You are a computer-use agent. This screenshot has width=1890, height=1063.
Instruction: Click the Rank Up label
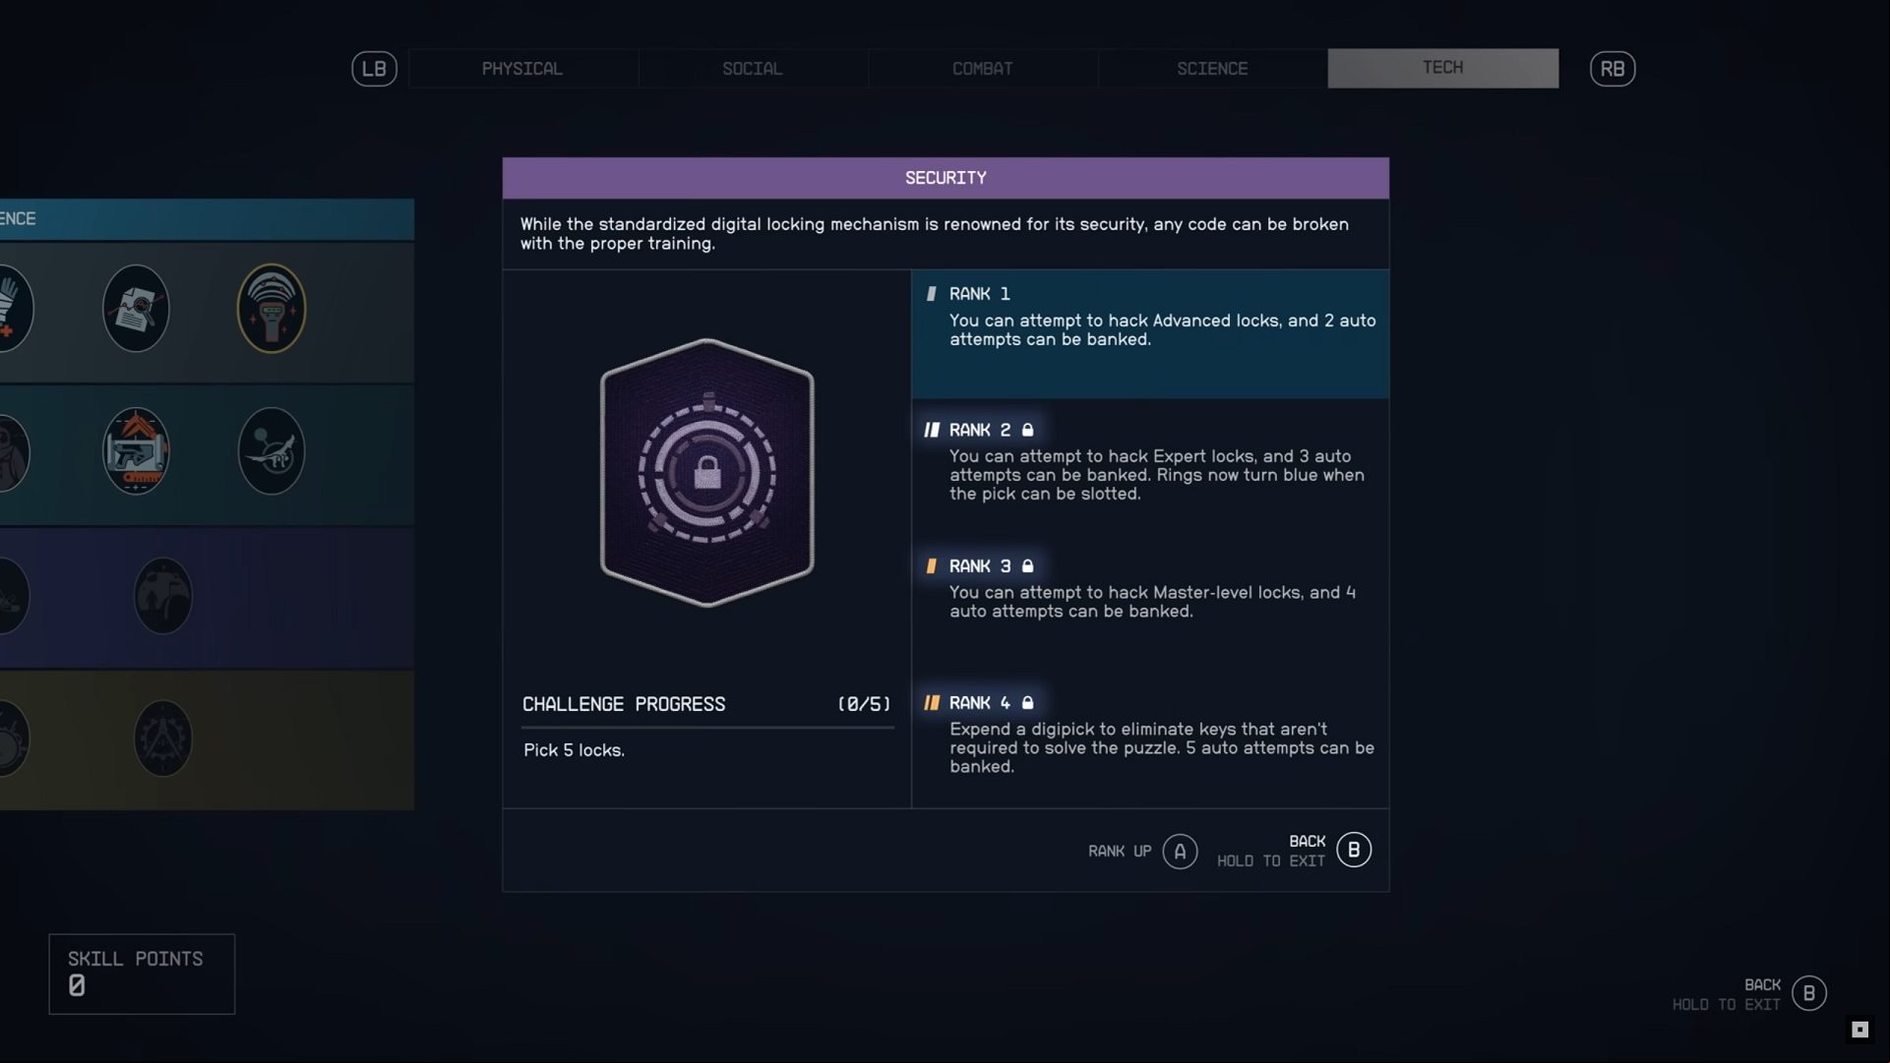point(1120,852)
